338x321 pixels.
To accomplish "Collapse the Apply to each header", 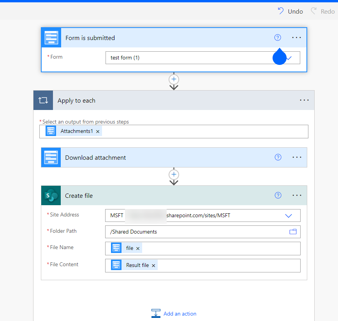I will 156,100.
